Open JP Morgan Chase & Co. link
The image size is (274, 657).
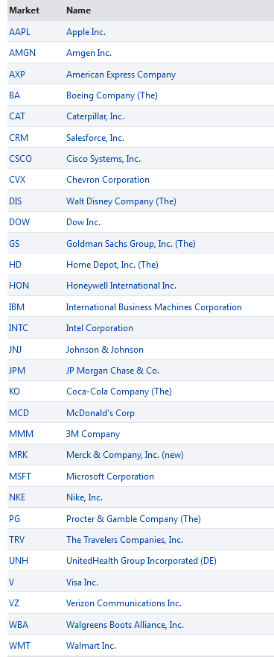(x=112, y=371)
